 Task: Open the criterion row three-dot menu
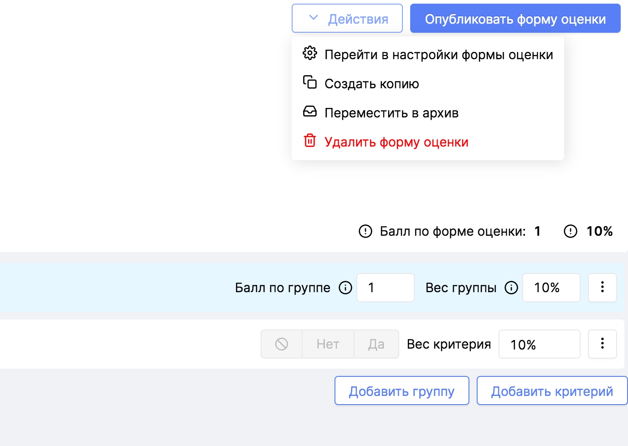point(602,344)
